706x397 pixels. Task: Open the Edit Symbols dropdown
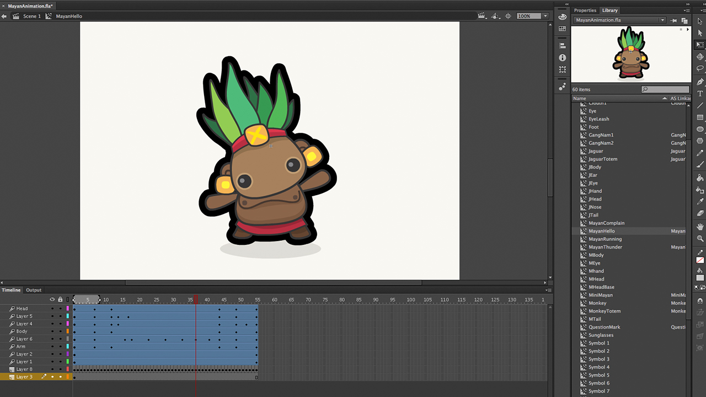tap(496, 16)
